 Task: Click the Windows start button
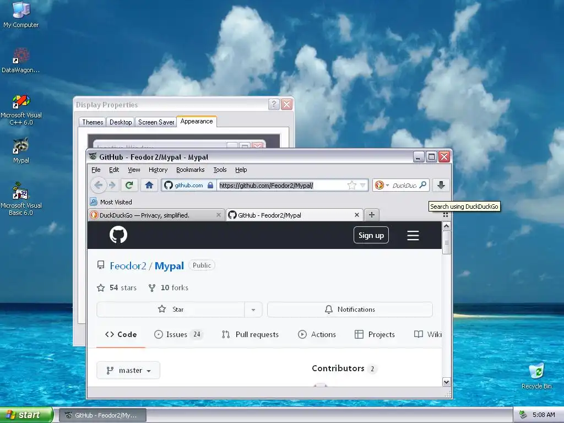click(26, 415)
